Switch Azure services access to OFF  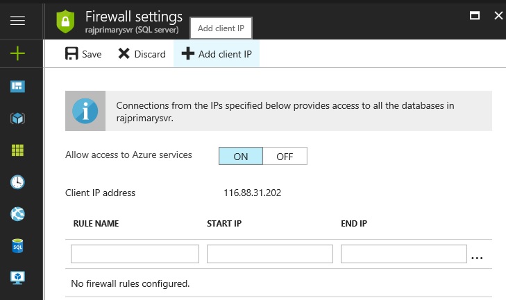[285, 156]
